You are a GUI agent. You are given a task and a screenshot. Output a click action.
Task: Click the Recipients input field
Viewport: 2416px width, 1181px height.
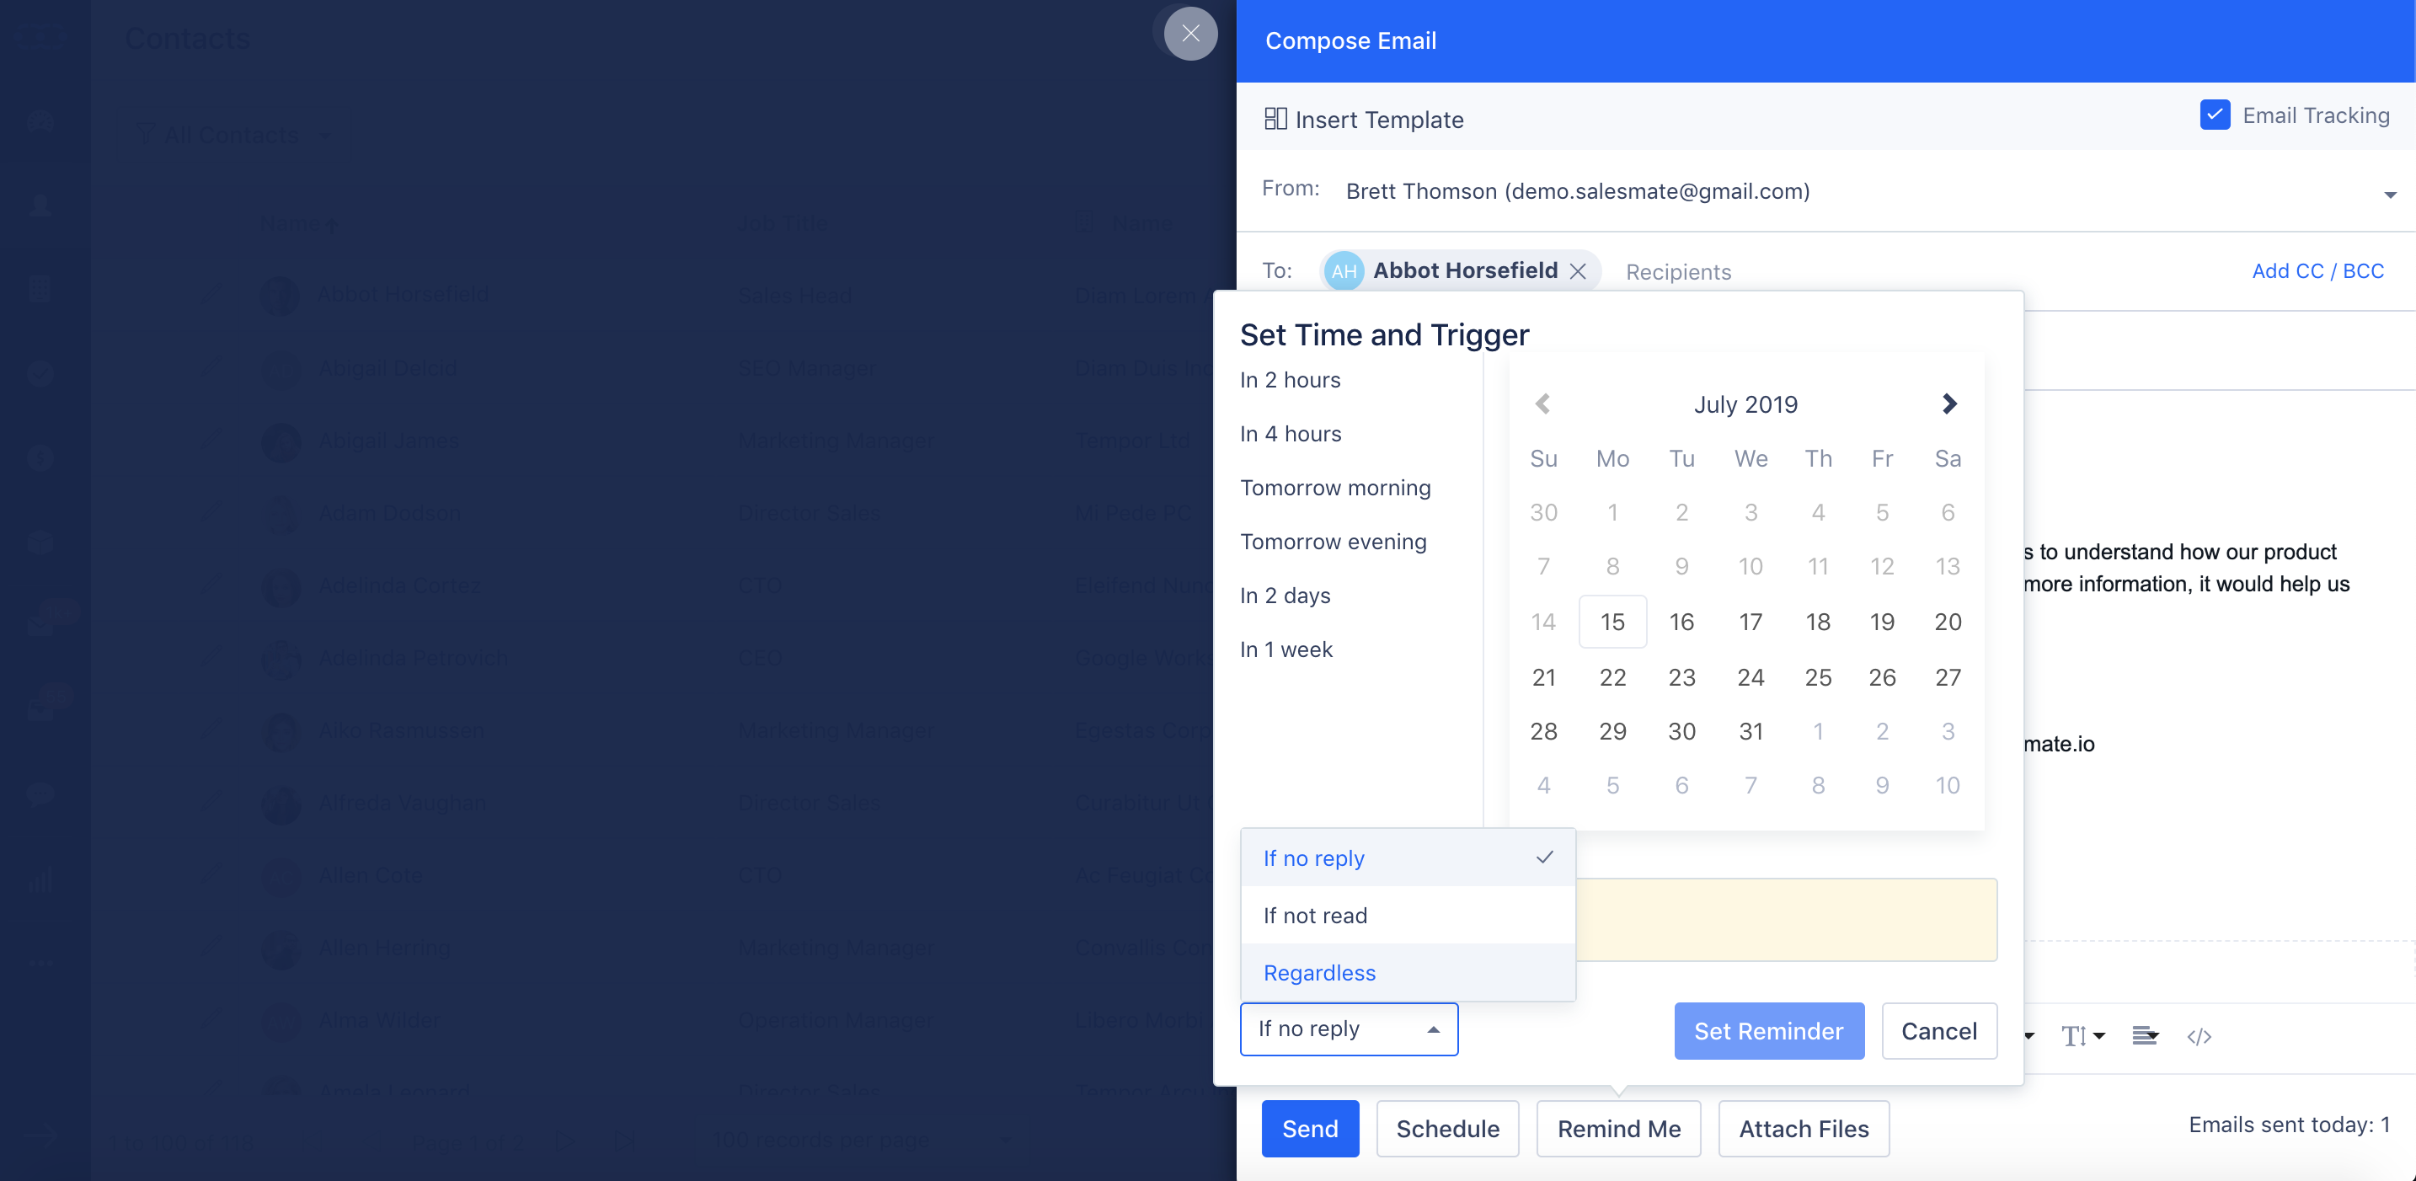1678,272
